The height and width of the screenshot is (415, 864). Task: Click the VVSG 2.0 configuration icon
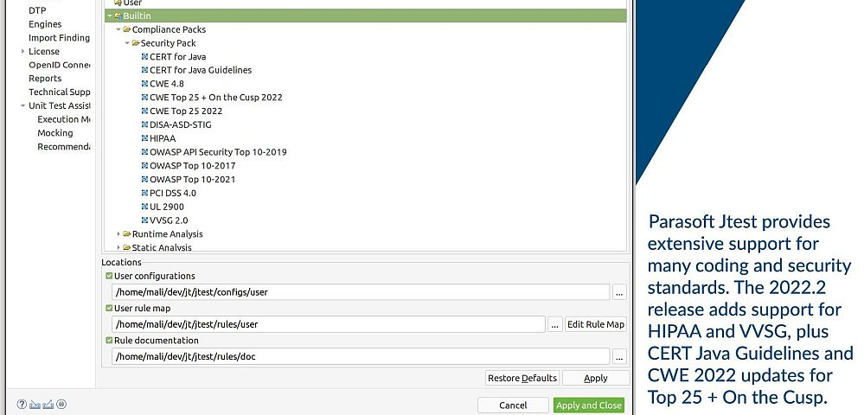pyautogui.click(x=145, y=220)
